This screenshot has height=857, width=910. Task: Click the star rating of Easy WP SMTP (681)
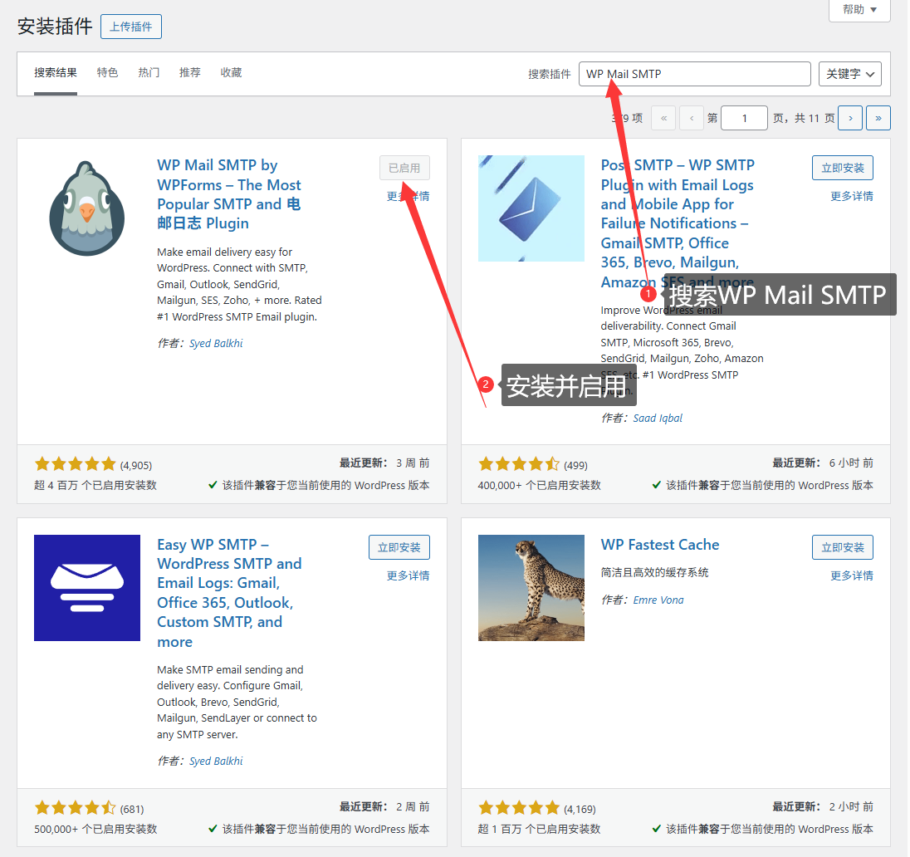point(76,808)
